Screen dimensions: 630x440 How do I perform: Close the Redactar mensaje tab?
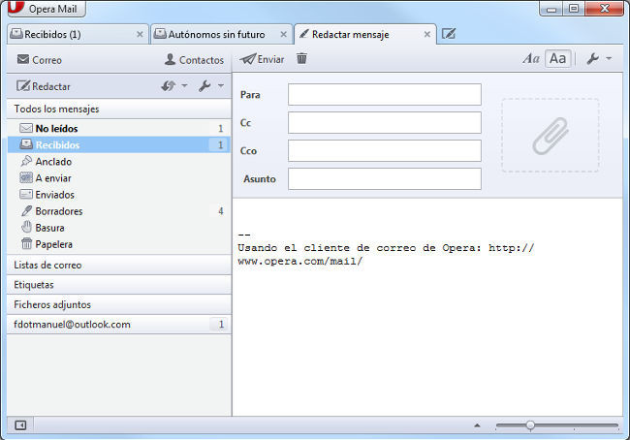click(427, 35)
